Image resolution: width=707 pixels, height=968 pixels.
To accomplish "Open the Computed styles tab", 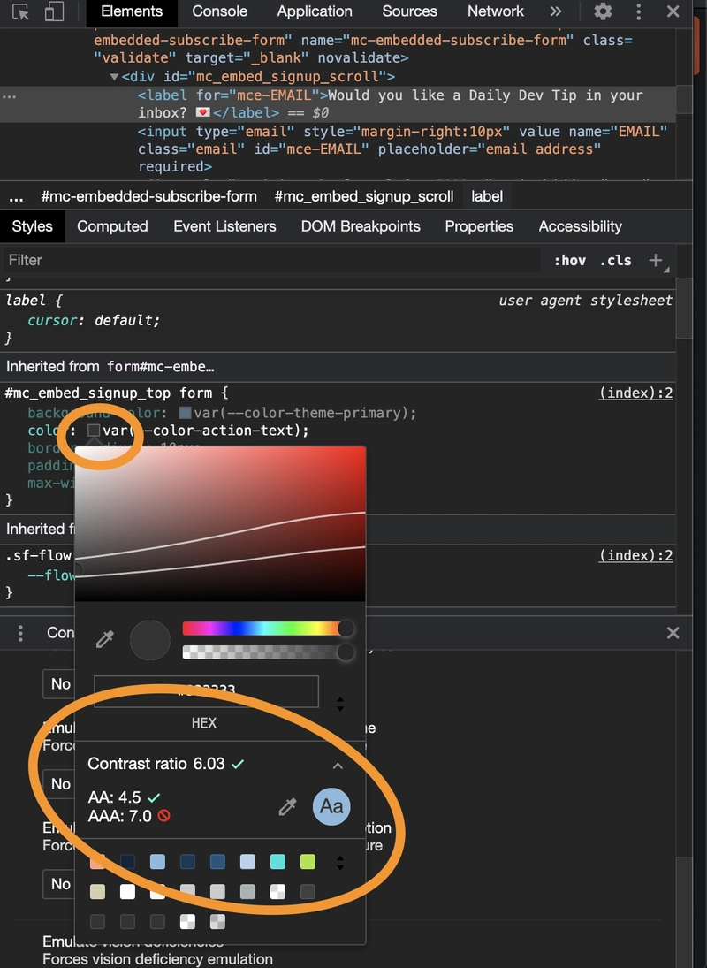I will point(111,226).
